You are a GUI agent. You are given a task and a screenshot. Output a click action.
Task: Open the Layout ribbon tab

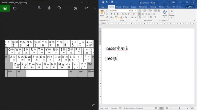134,7
